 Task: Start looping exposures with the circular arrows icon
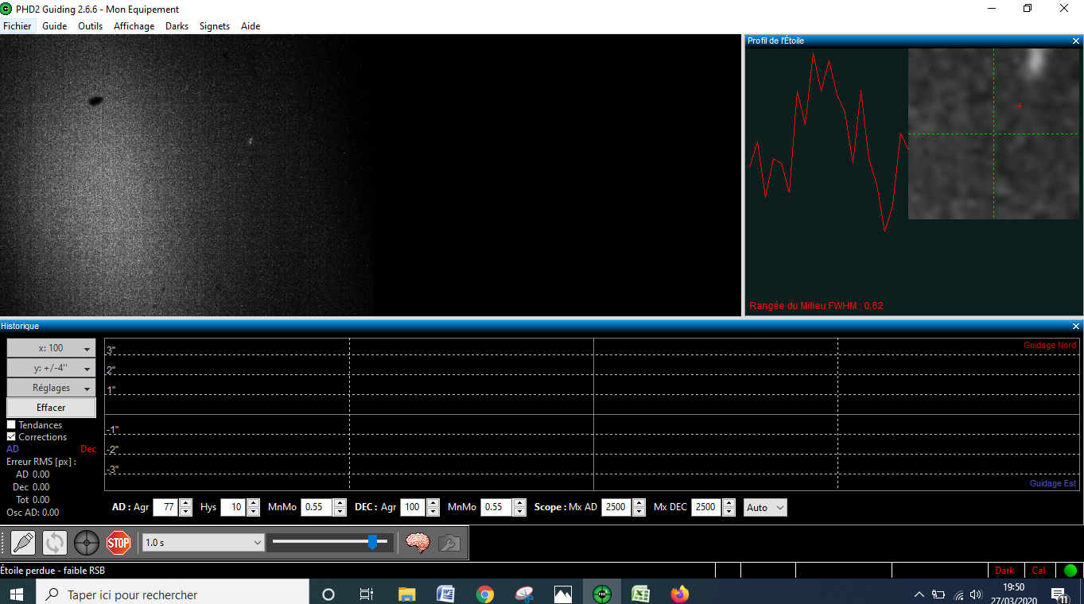tap(55, 543)
